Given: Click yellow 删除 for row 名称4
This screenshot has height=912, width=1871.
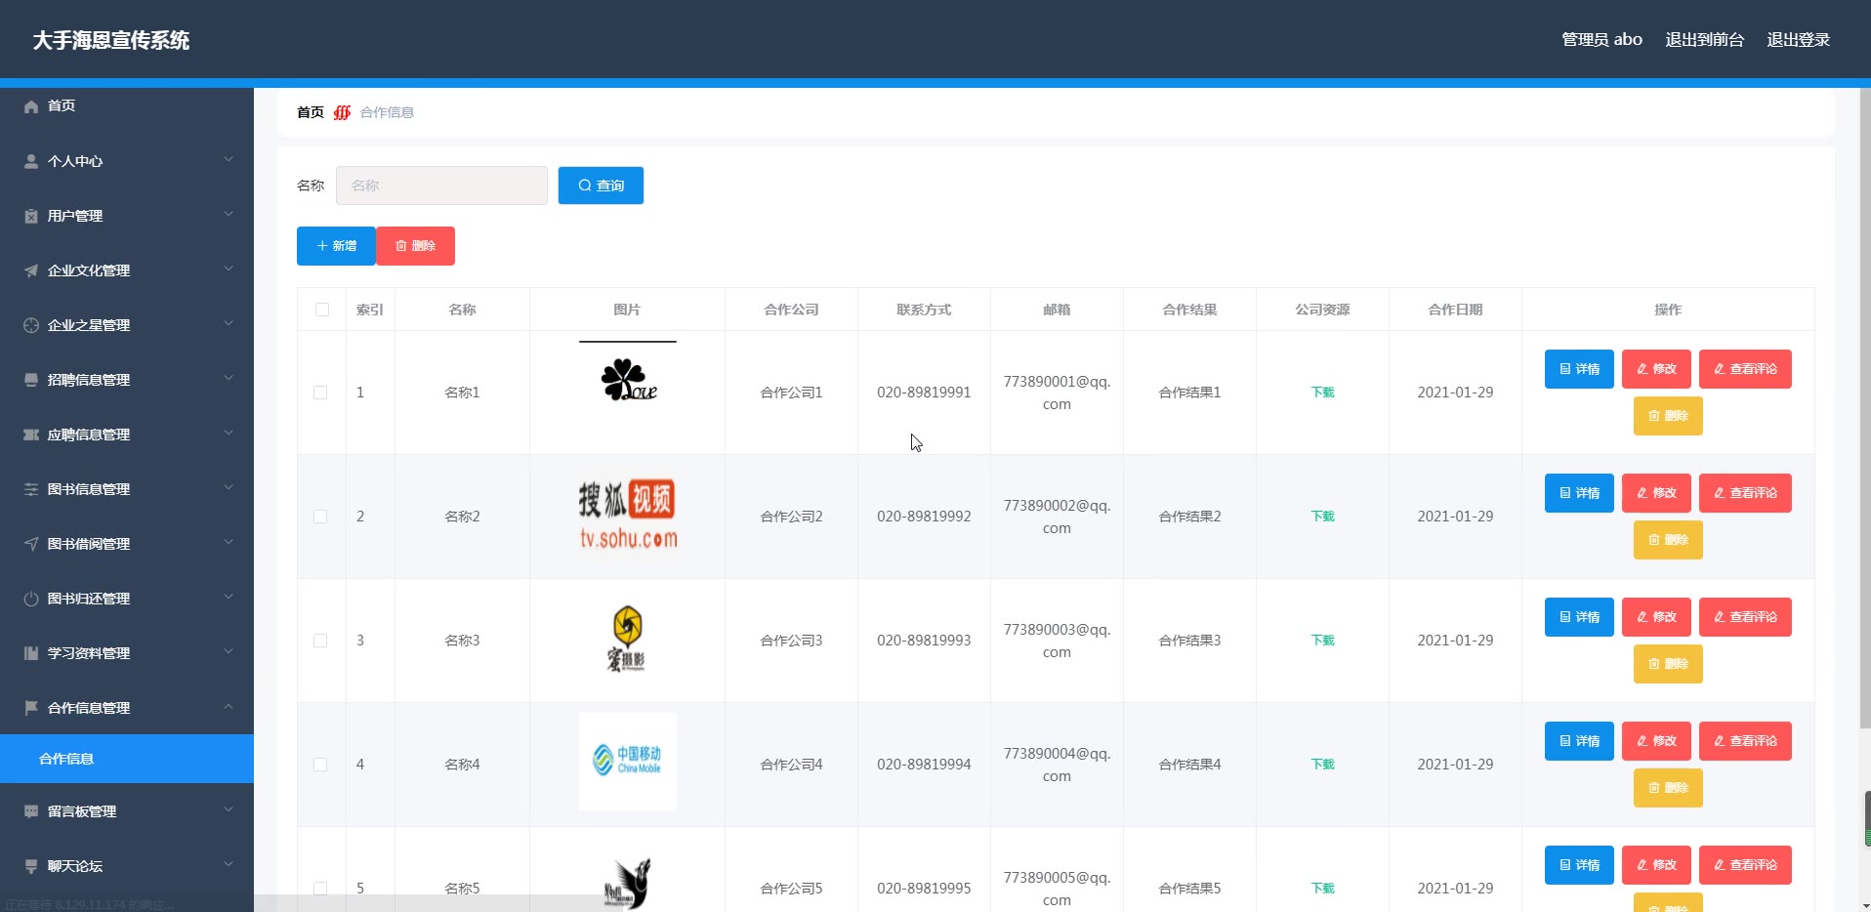Looking at the screenshot, I should tap(1668, 788).
